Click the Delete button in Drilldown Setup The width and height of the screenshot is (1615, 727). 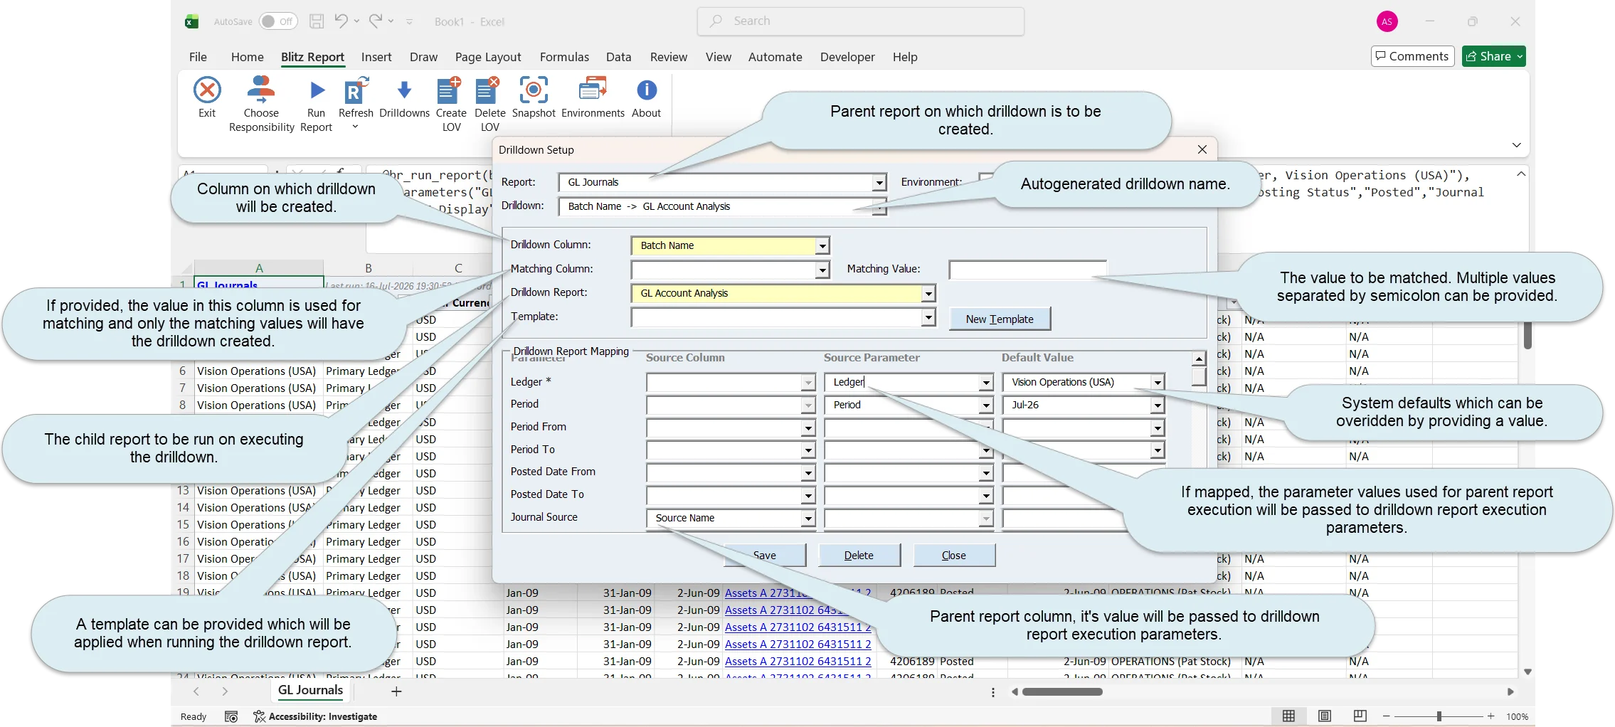(x=859, y=555)
